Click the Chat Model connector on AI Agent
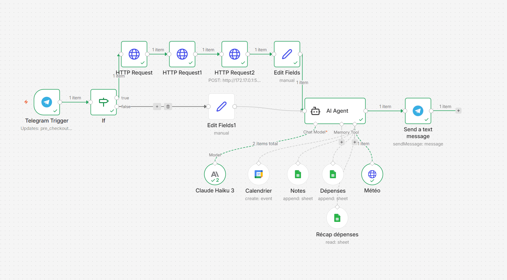Screen dimensions: 507x280 click(315, 124)
